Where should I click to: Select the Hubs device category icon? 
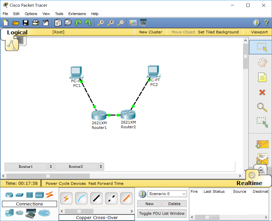[29, 195]
